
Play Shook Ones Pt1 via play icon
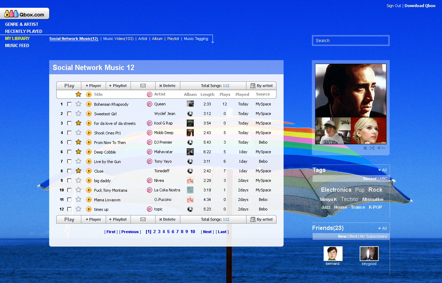tap(89, 133)
